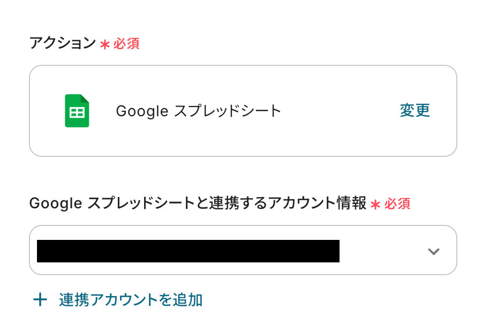
Task: Click the 必須 badge next to アカウント情報
Action: pyautogui.click(x=397, y=204)
